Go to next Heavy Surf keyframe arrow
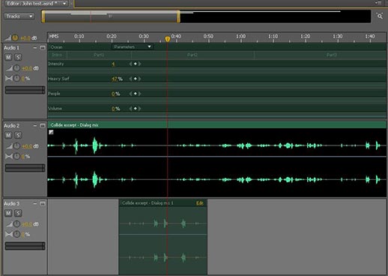The width and height of the screenshot is (388, 276). click(x=140, y=79)
